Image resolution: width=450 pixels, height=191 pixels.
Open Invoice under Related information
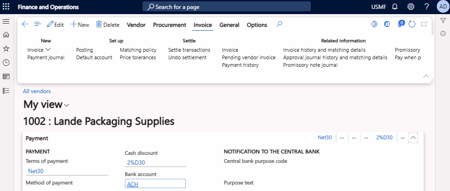pyautogui.click(x=230, y=50)
